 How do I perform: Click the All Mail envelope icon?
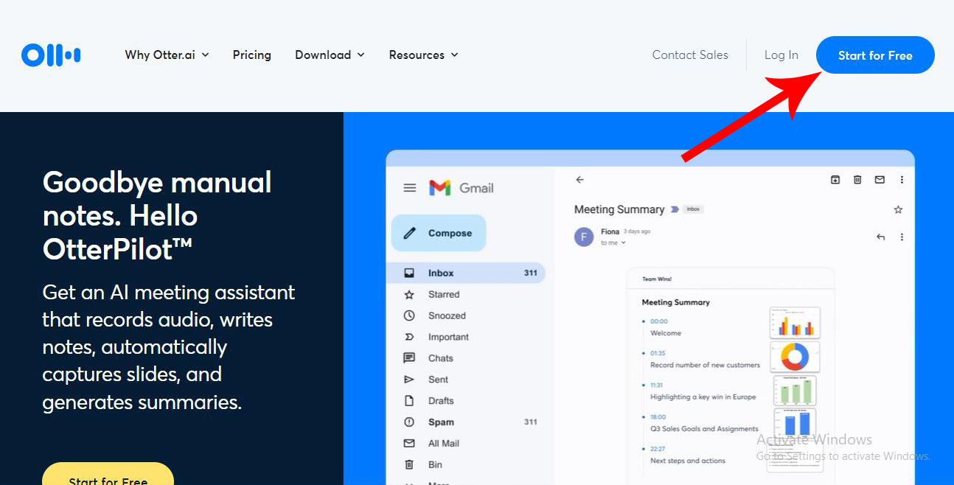pos(409,444)
